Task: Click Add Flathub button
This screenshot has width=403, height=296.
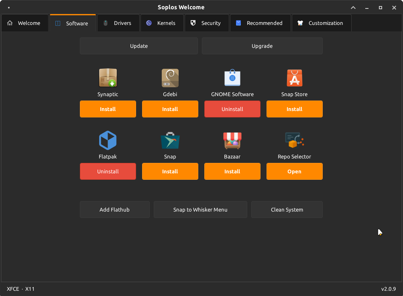Action: click(x=115, y=210)
